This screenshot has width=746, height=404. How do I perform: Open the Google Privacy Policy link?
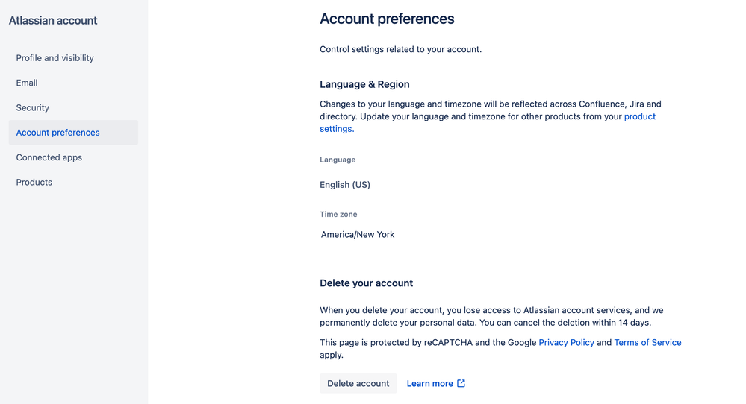(566, 342)
